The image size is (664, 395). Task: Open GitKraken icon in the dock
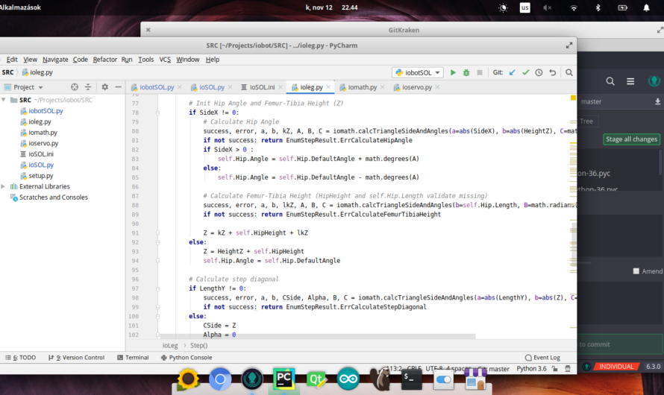[x=252, y=379]
